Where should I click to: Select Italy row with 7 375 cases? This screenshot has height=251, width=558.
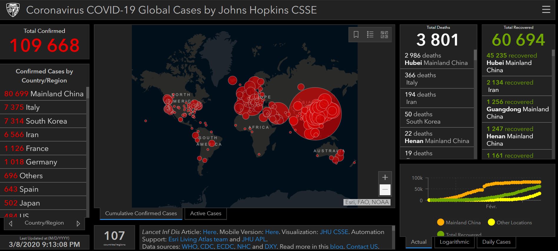click(43, 107)
